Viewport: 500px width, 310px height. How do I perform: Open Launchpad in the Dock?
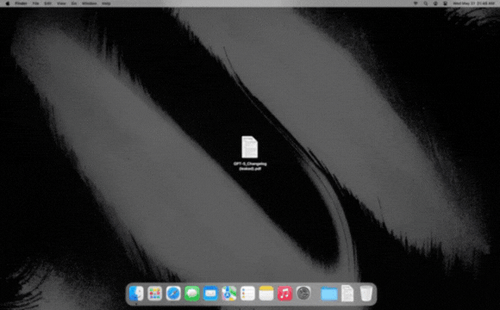point(154,293)
